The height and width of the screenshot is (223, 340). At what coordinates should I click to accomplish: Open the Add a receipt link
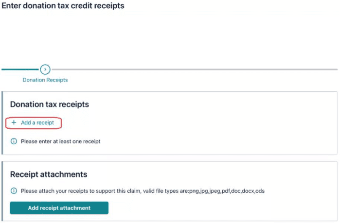37,123
